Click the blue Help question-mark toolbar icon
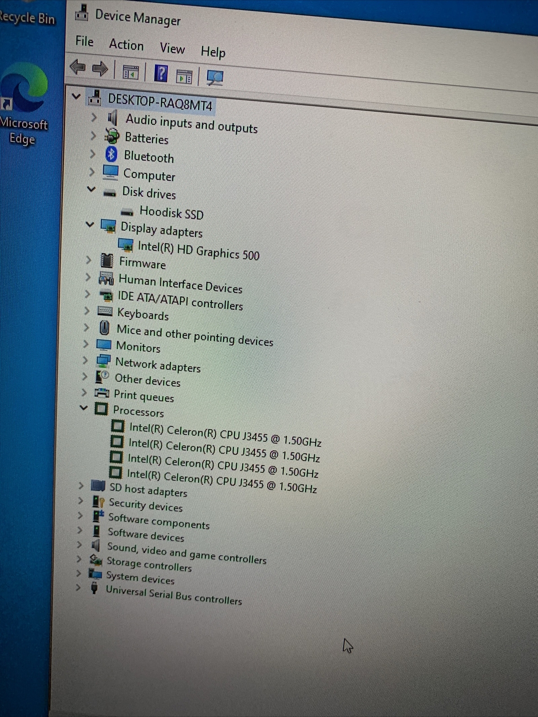The width and height of the screenshot is (538, 717). pyautogui.click(x=161, y=73)
